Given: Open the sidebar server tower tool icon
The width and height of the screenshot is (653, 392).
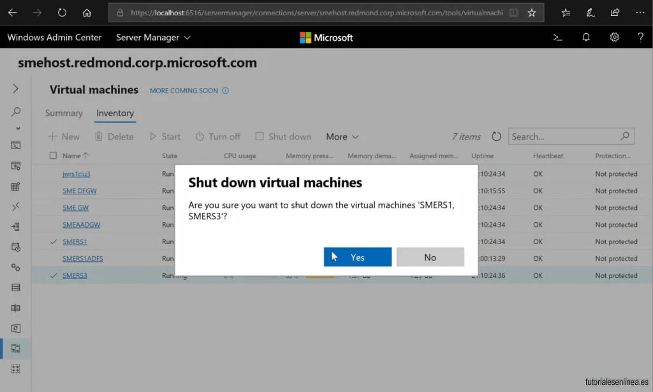Looking at the screenshot, I should pos(16,227).
